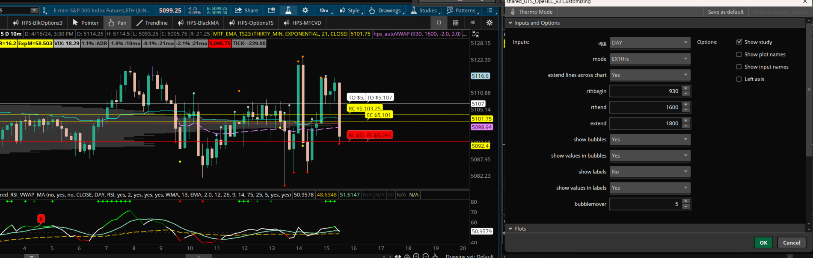Open the Studies menu

(424, 10)
